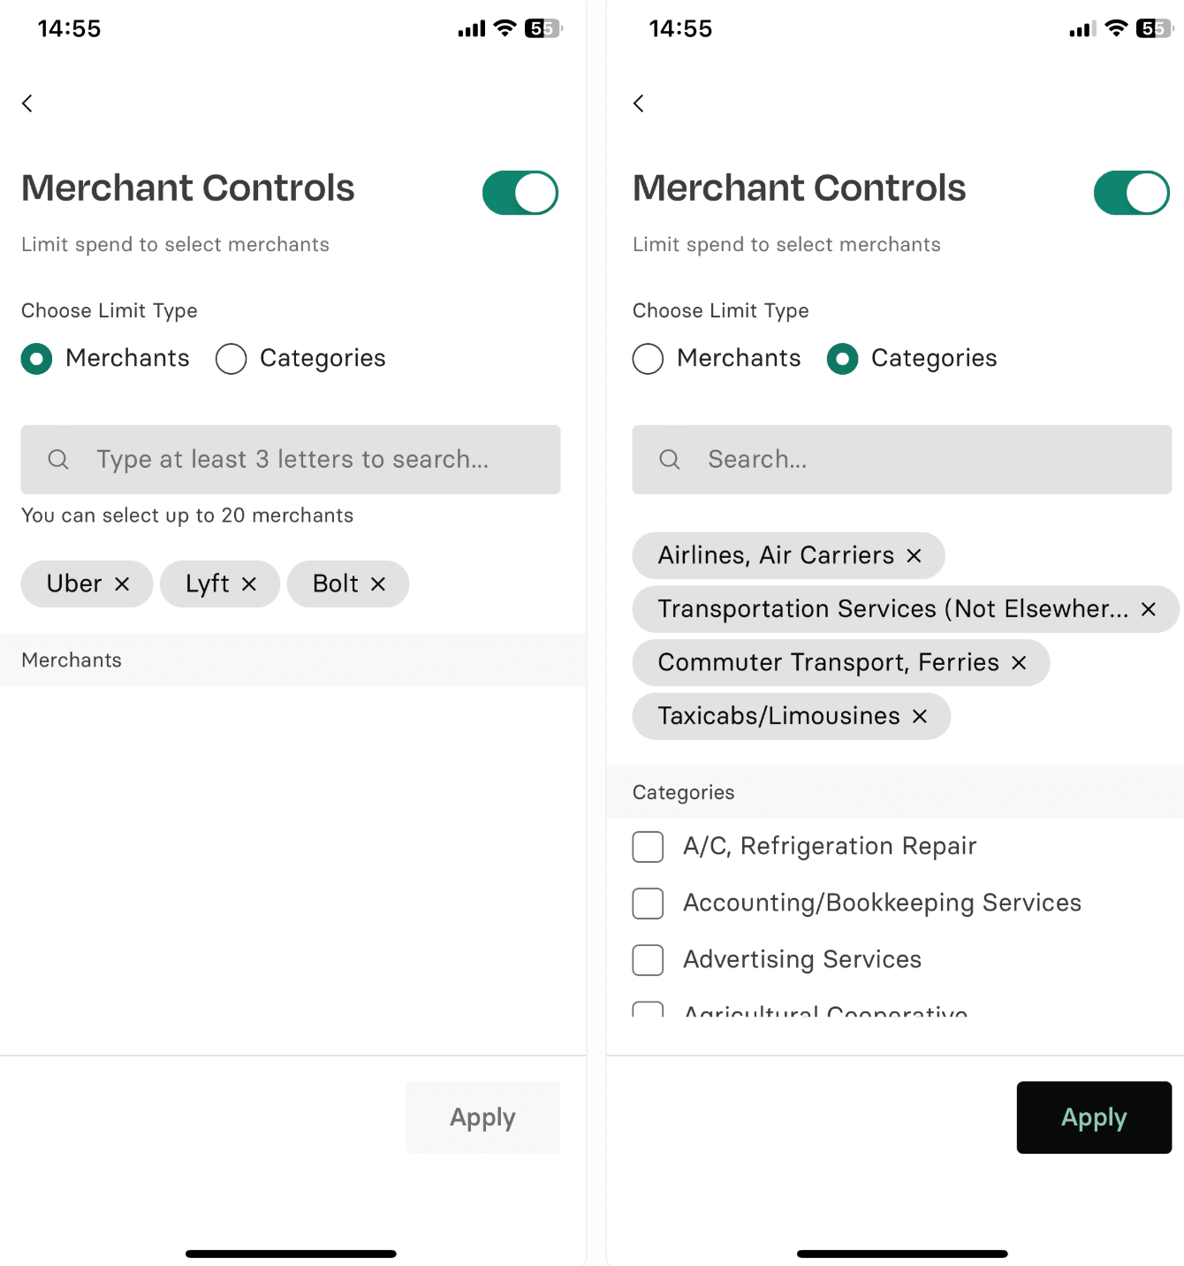Viewport: 1184px width, 1266px height.
Task: Click the merchants search input field
Action: coord(292,460)
